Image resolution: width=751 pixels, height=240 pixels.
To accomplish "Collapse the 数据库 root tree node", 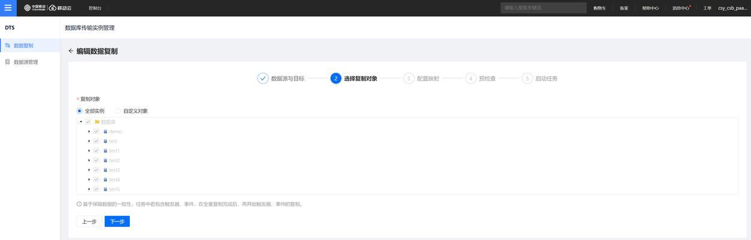I will click(x=81, y=122).
